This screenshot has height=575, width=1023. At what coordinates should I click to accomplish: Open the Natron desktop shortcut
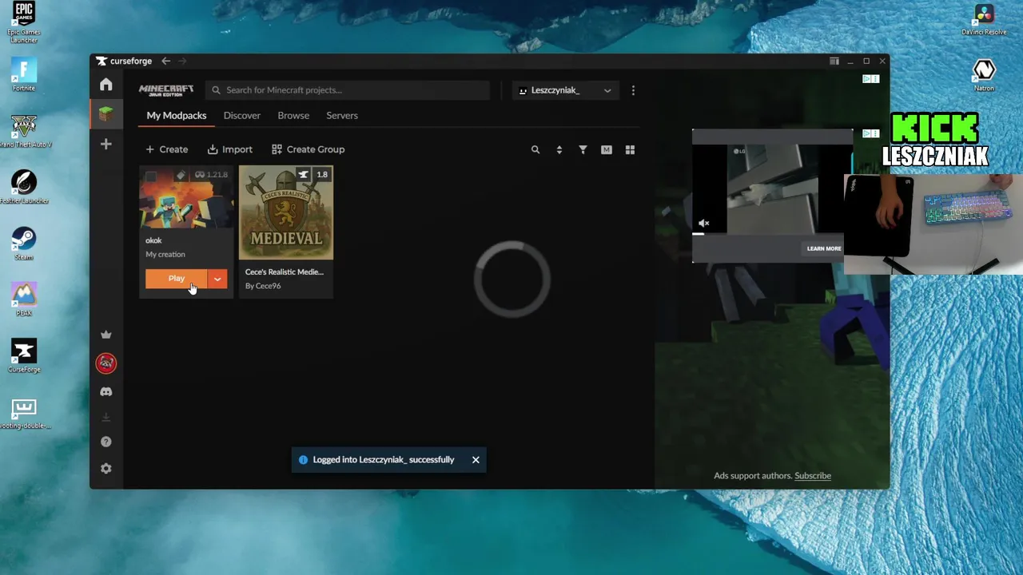click(x=984, y=75)
